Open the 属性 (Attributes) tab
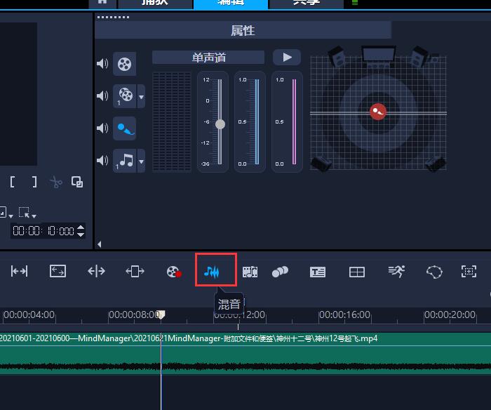 click(243, 30)
